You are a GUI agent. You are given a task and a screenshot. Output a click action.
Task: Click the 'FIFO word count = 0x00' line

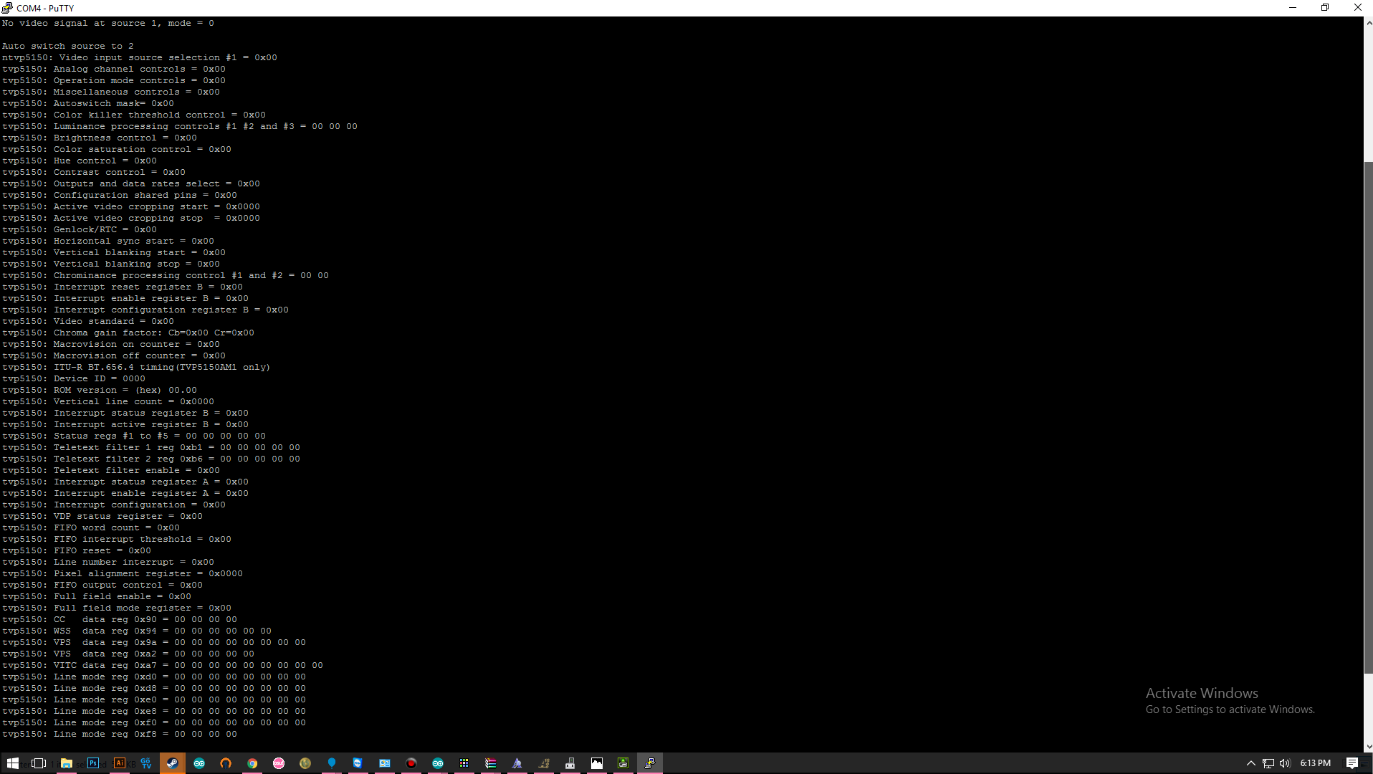(91, 527)
